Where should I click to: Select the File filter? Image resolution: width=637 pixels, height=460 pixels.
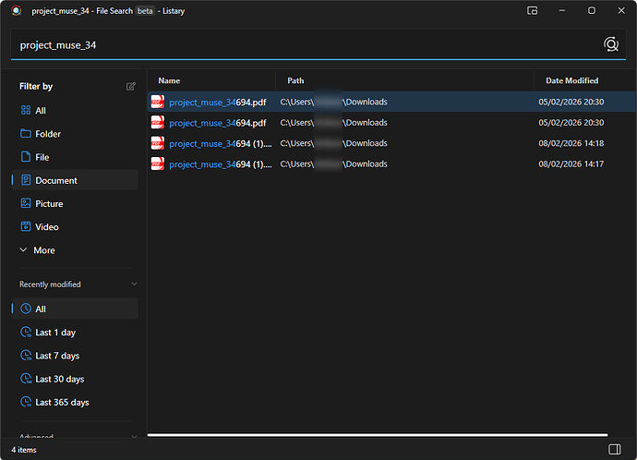(x=42, y=157)
